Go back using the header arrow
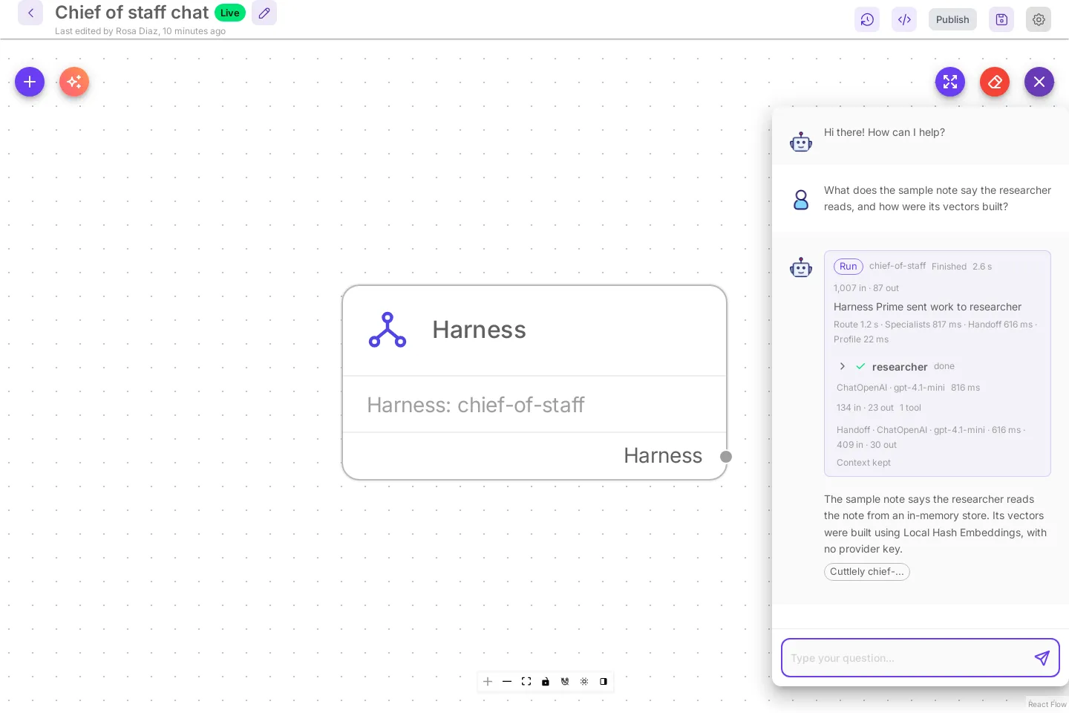Viewport: 1069px width, 713px height. 30,13
